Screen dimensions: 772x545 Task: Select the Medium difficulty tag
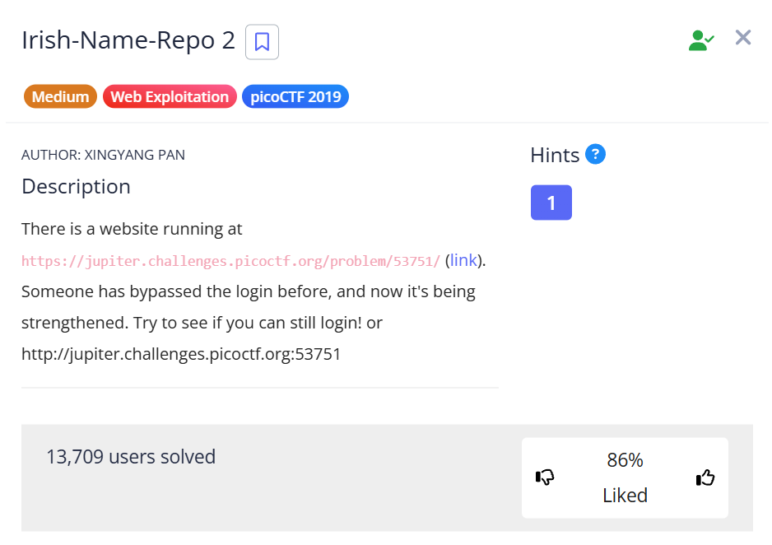coord(61,97)
